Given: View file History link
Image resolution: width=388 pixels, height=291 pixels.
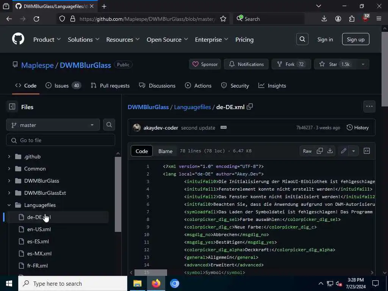Looking at the screenshot, I should point(358,128).
